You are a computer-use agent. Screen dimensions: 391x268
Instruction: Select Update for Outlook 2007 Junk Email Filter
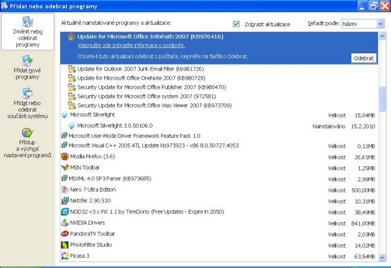coord(140,69)
